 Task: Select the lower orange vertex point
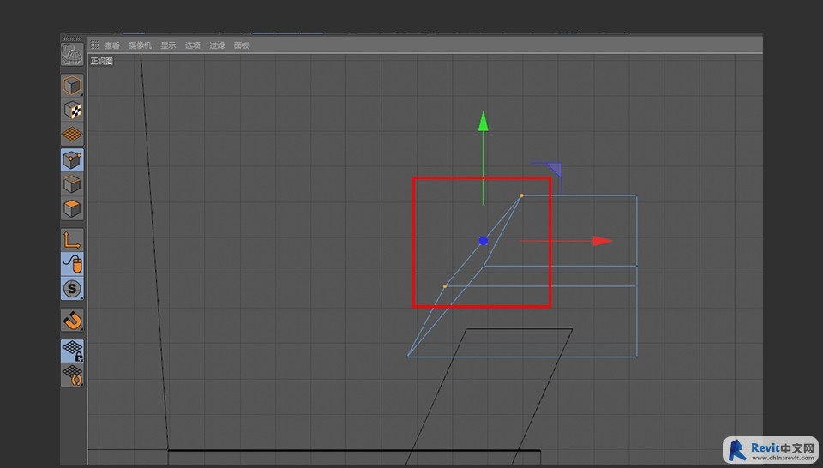(445, 286)
